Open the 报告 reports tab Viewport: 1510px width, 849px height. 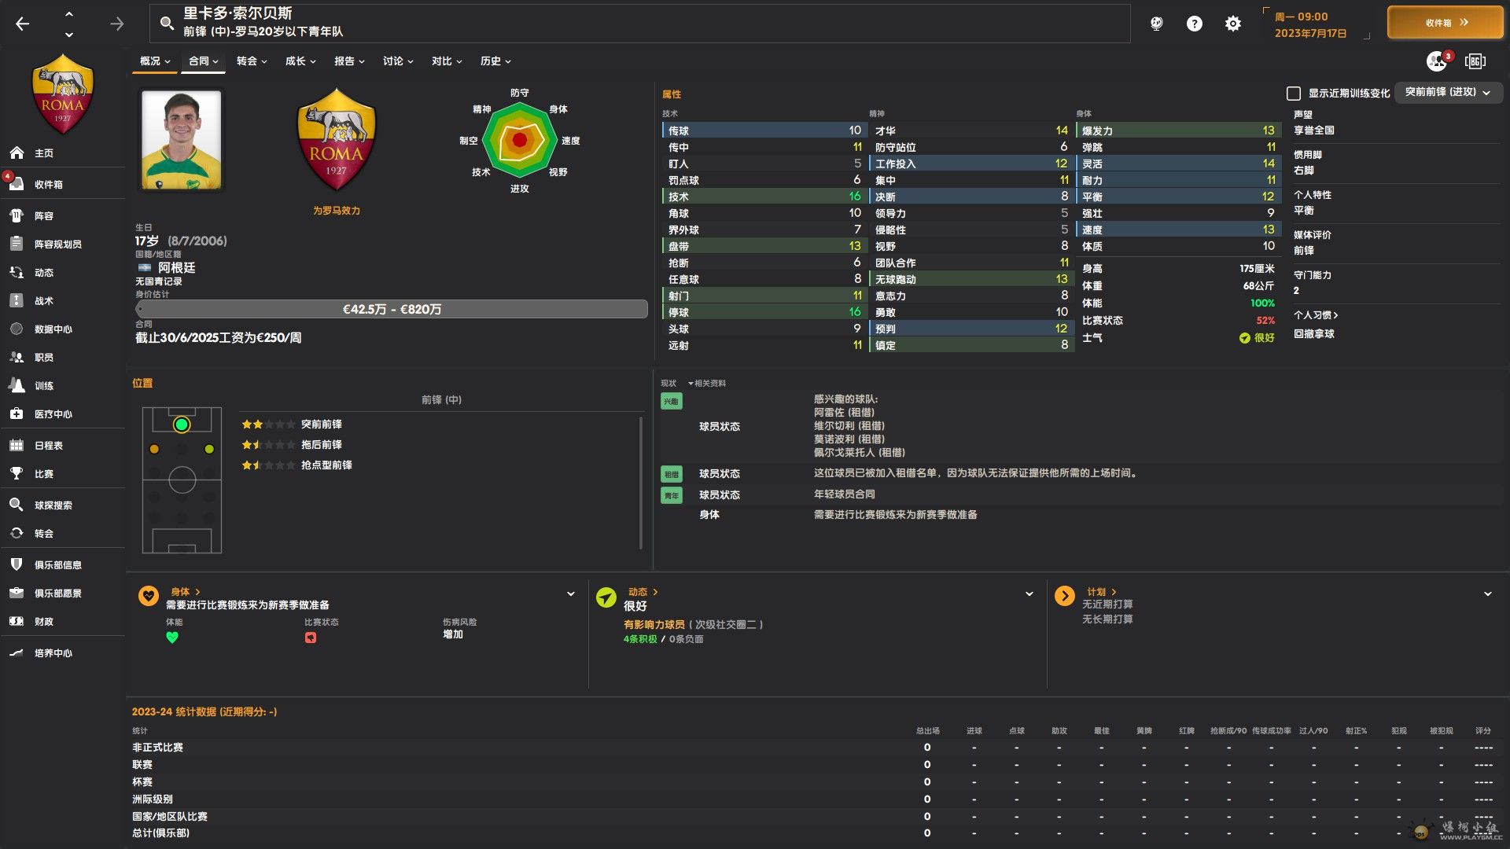pyautogui.click(x=349, y=61)
